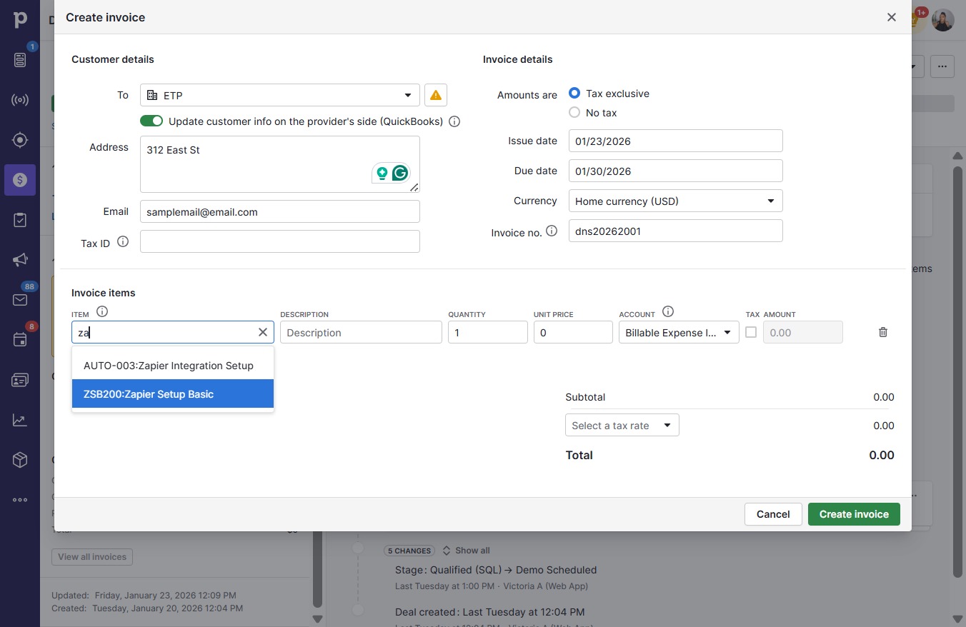Click the Invoice no. field

(x=676, y=231)
